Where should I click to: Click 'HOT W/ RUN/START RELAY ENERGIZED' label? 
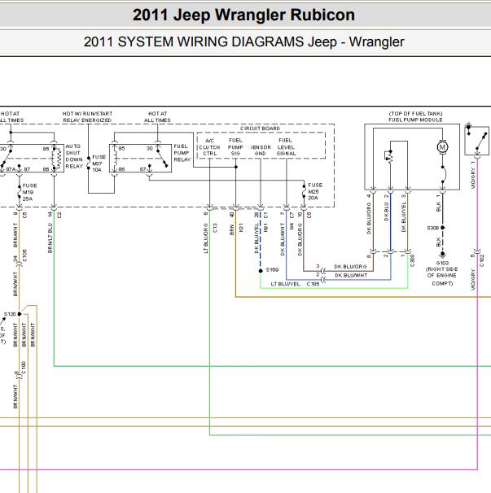[x=87, y=116]
